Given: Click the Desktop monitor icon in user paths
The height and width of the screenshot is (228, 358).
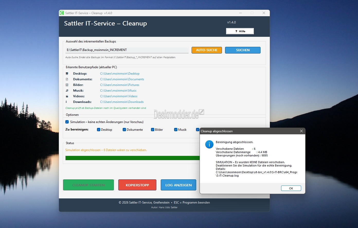Looking at the screenshot, I should (67, 74).
